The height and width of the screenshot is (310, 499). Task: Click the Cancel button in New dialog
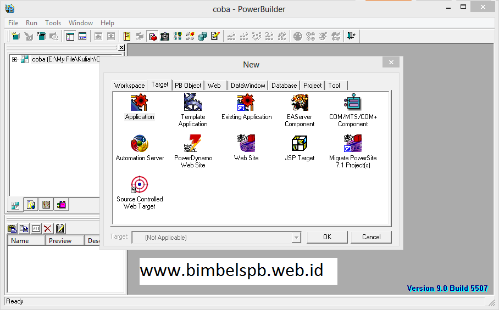371,237
